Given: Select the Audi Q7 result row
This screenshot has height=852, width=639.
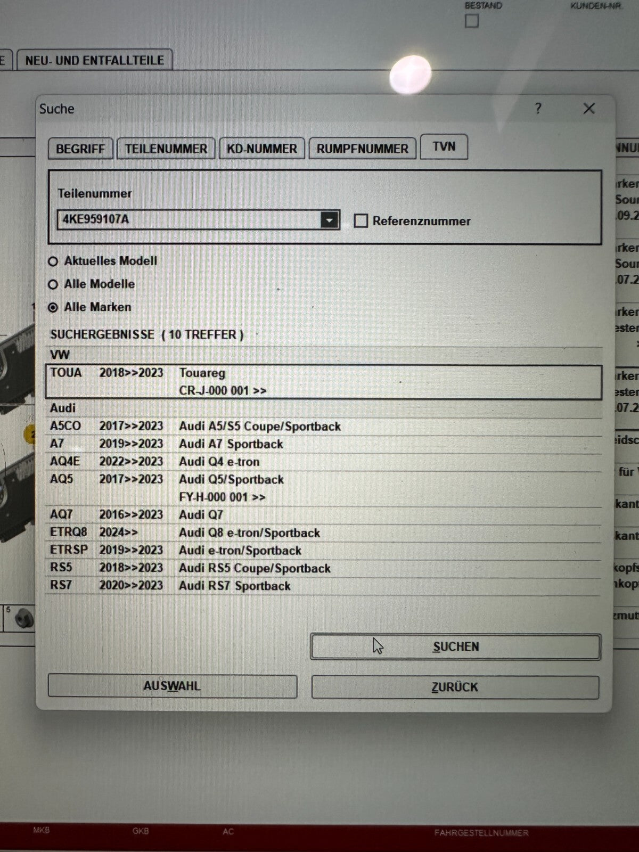Looking at the screenshot, I should point(324,515).
